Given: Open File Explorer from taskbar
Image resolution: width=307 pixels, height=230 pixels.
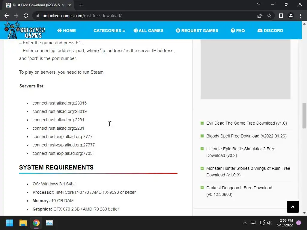Looking at the screenshot, I should [23, 223].
